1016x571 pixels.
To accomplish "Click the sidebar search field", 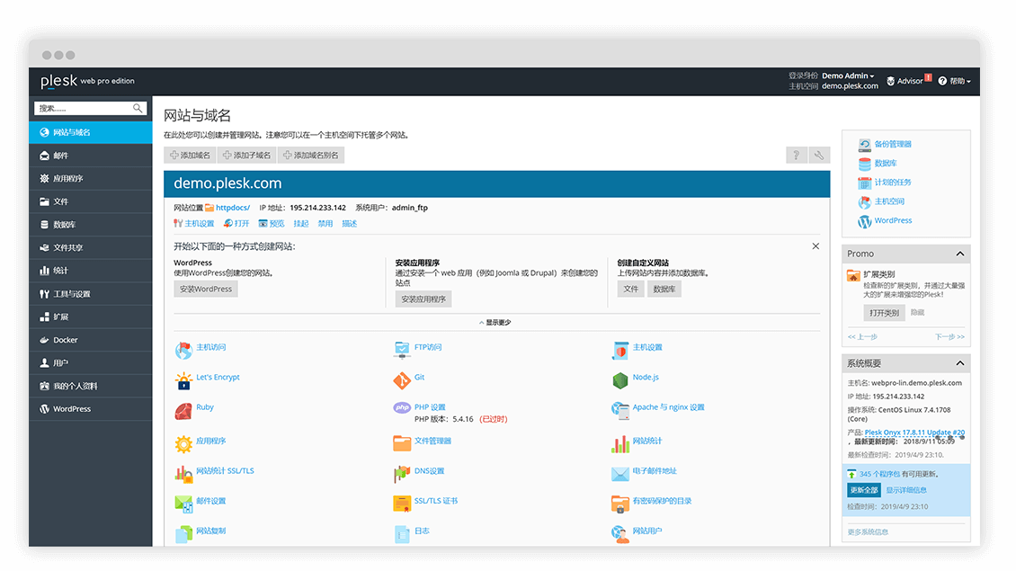I will [90, 108].
